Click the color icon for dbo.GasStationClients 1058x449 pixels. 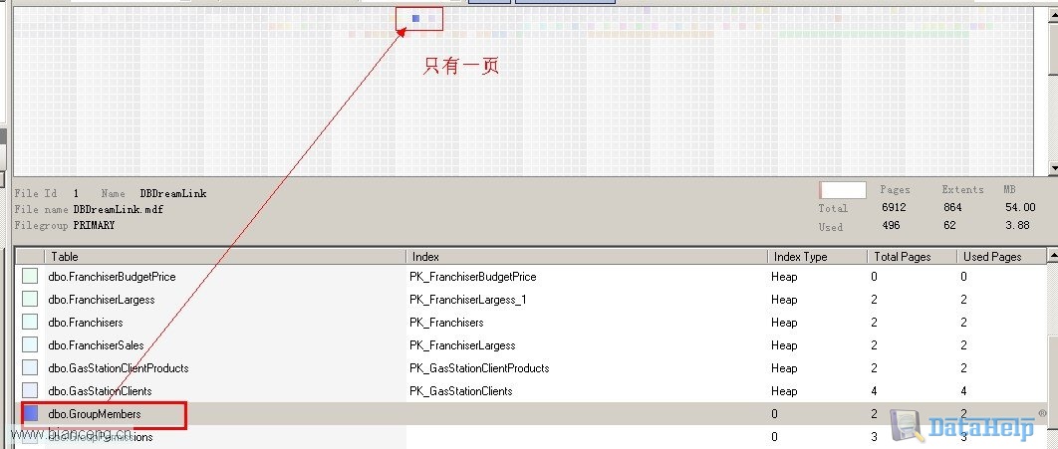(x=30, y=391)
